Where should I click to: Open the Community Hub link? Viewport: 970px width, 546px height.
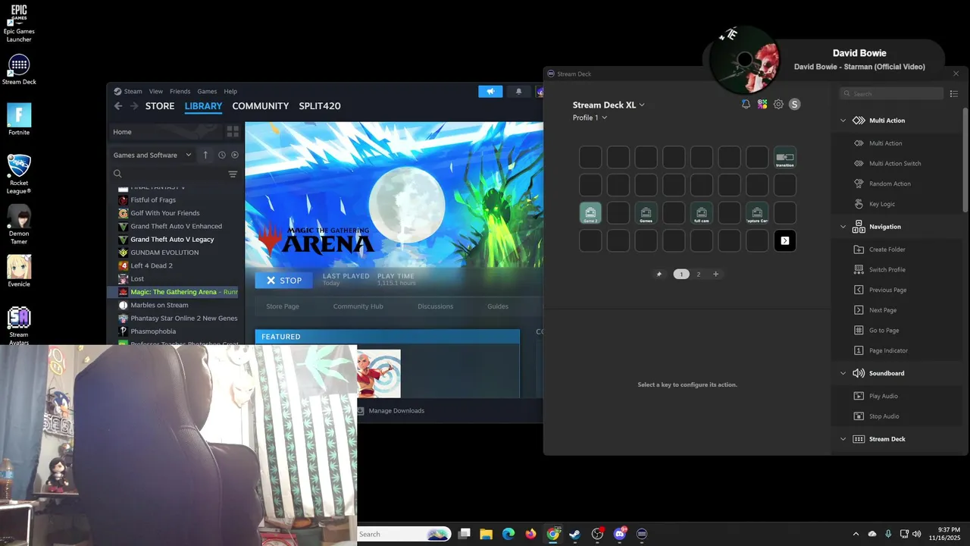tap(358, 306)
